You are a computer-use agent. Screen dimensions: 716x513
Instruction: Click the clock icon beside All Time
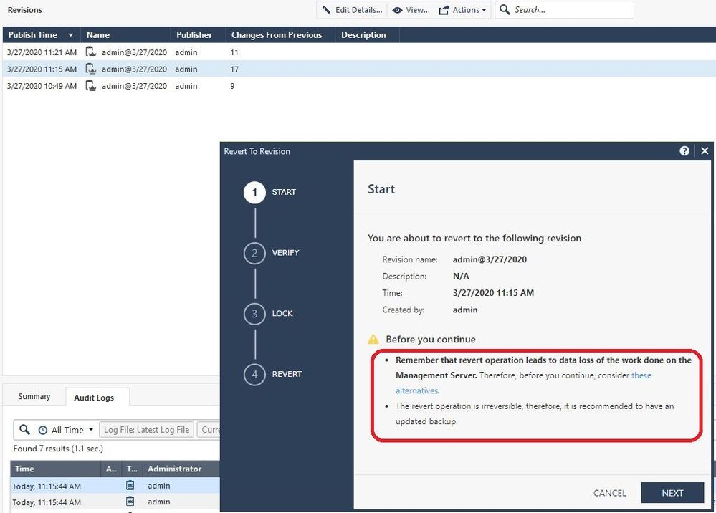coord(43,430)
